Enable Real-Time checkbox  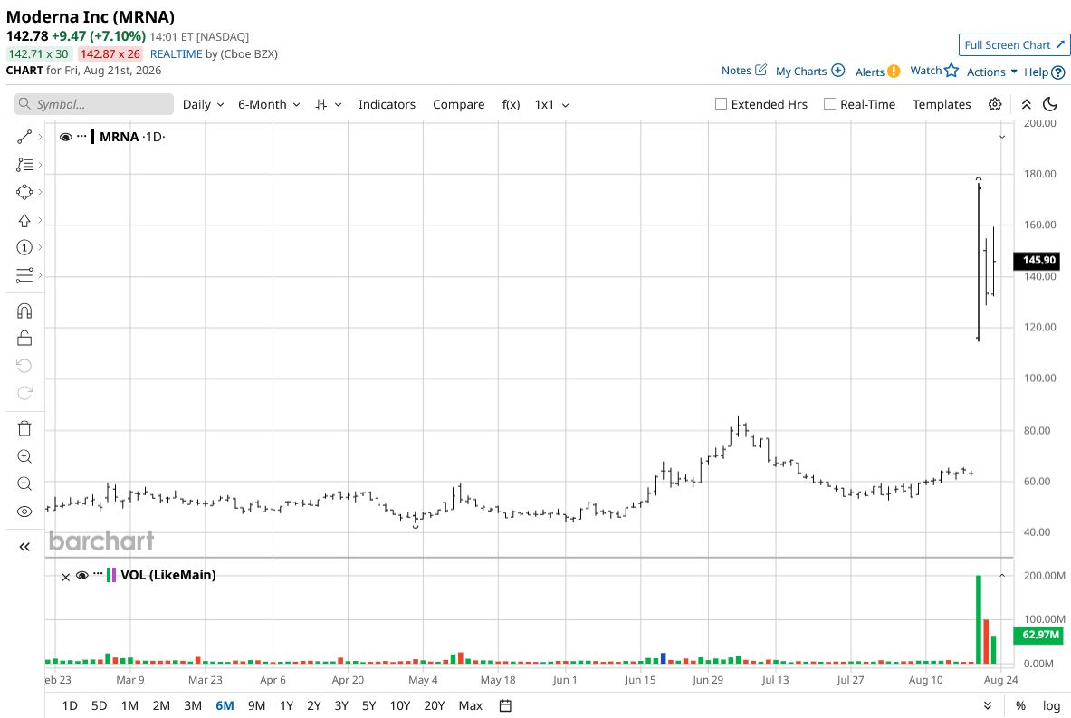(x=829, y=104)
